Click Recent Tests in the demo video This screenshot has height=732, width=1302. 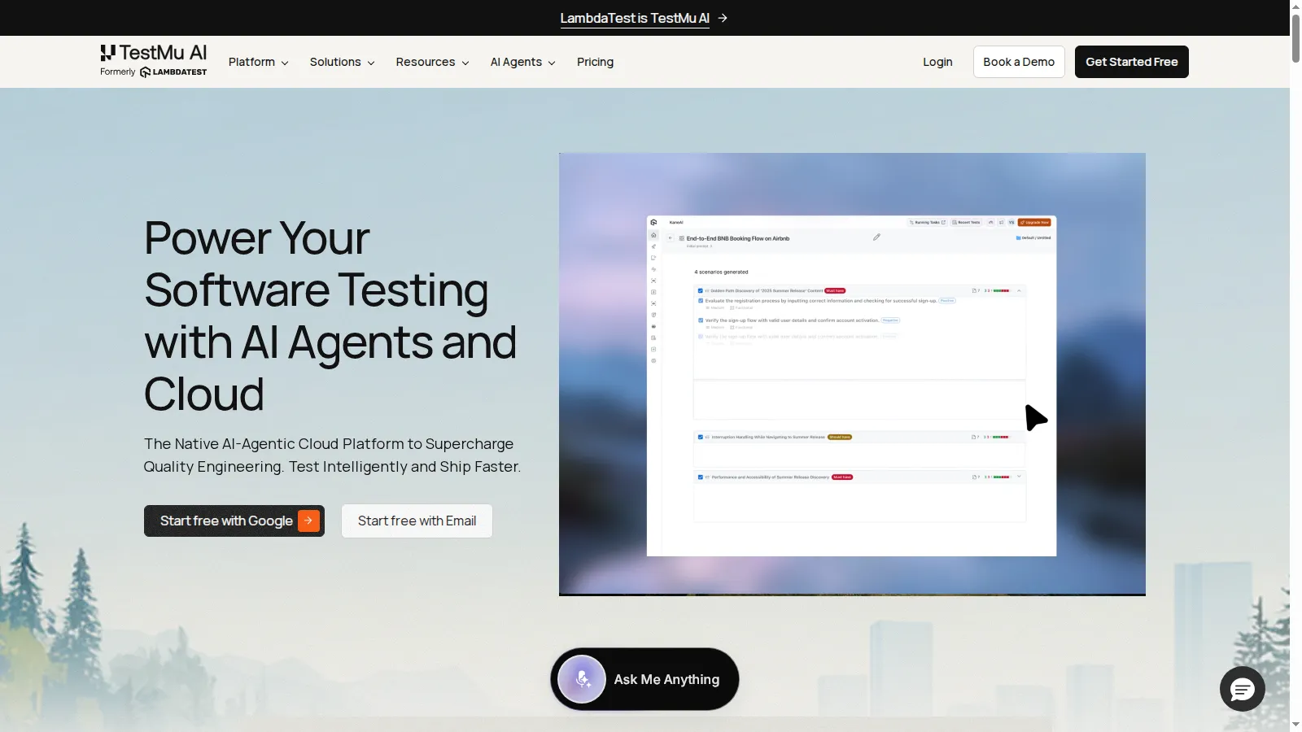click(966, 222)
